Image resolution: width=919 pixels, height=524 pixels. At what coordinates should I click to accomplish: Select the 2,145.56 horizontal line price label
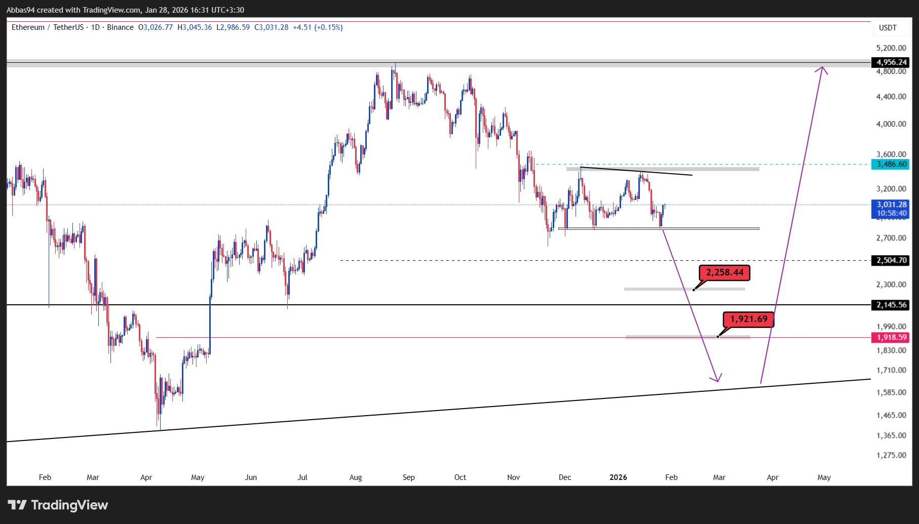[891, 305]
